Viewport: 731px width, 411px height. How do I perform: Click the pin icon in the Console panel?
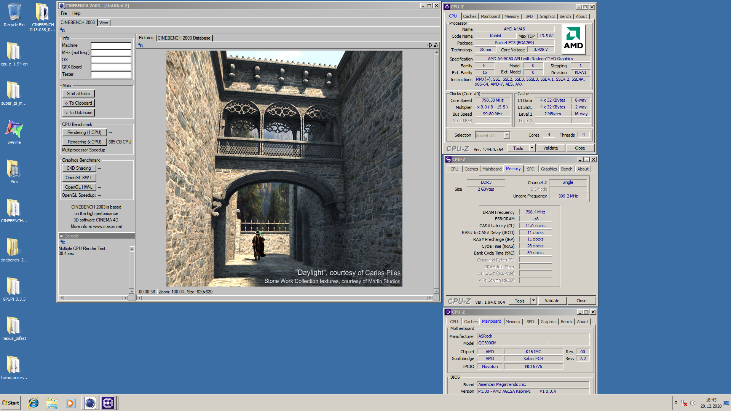point(63,242)
